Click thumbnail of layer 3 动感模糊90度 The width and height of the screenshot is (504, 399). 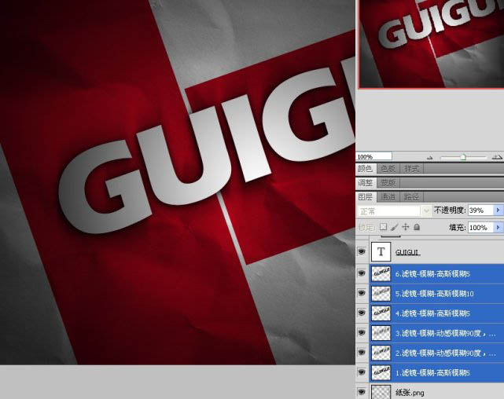coord(381,333)
